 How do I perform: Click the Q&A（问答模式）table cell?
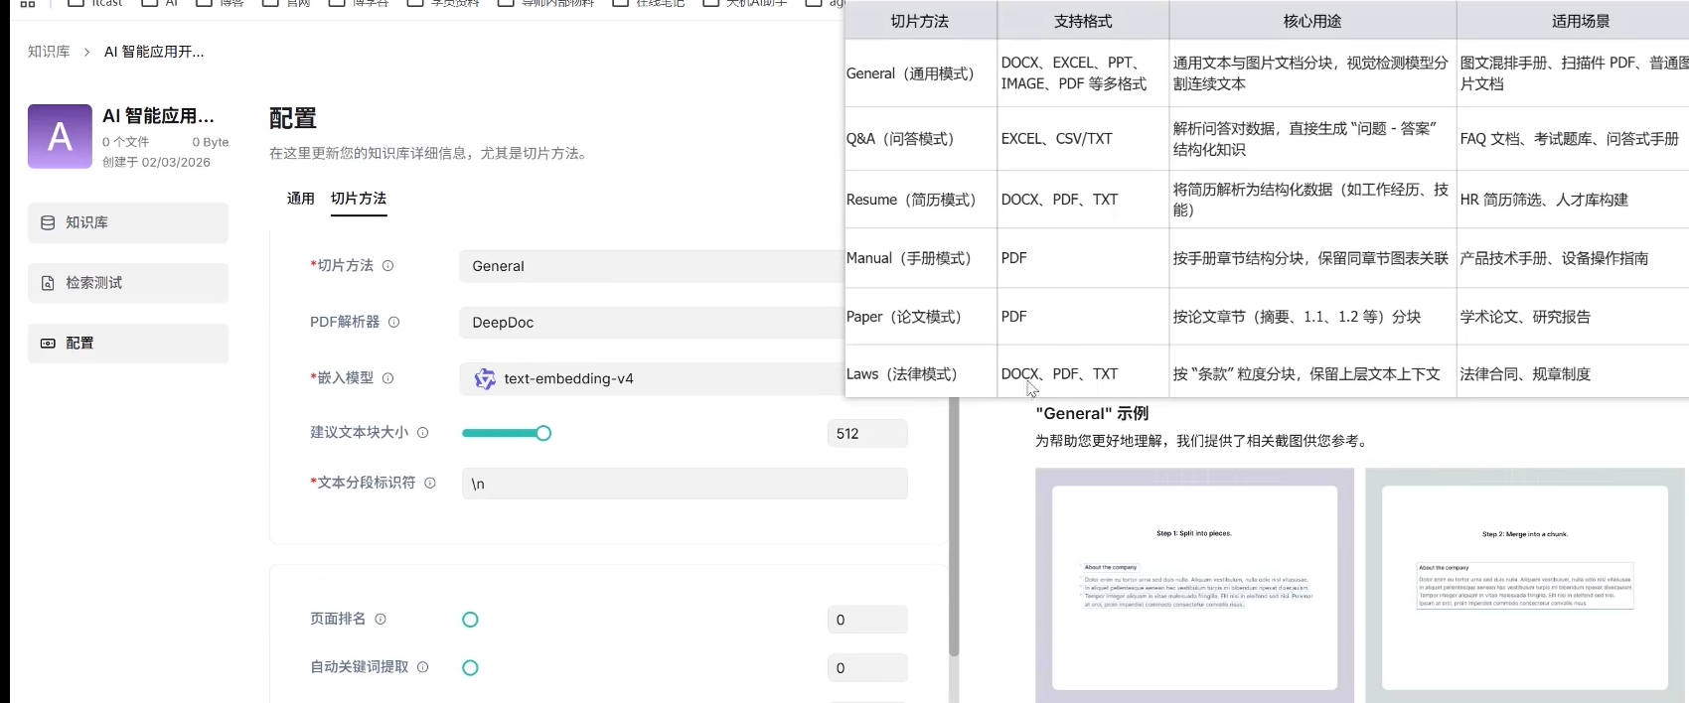[x=920, y=139]
